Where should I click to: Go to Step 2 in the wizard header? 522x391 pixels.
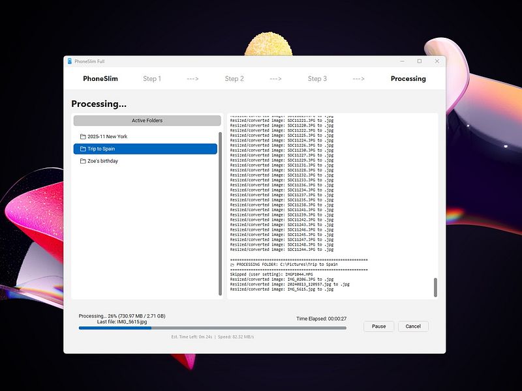(234, 79)
